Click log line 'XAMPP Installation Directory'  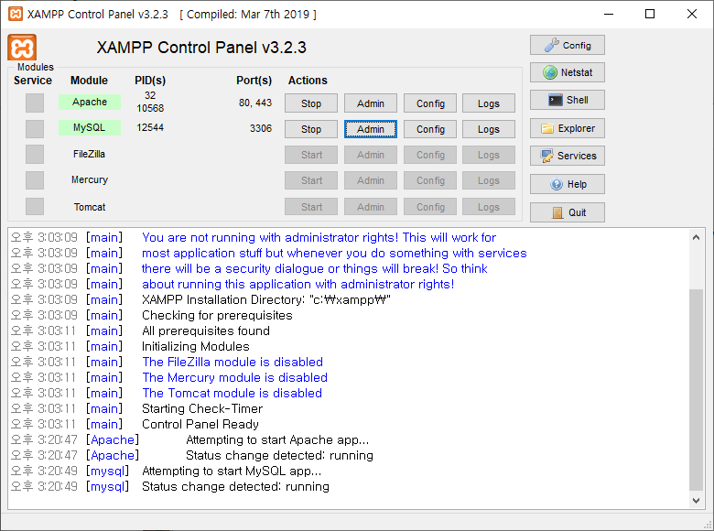(266, 299)
